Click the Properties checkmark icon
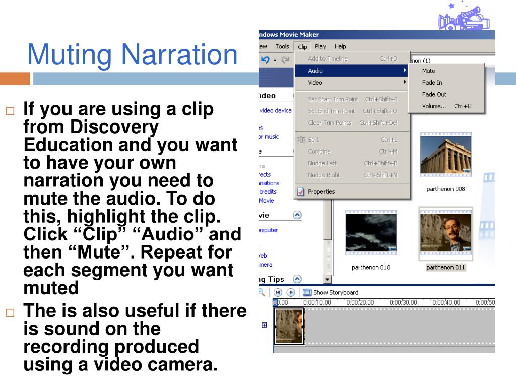The image size is (516, 387). [300, 191]
